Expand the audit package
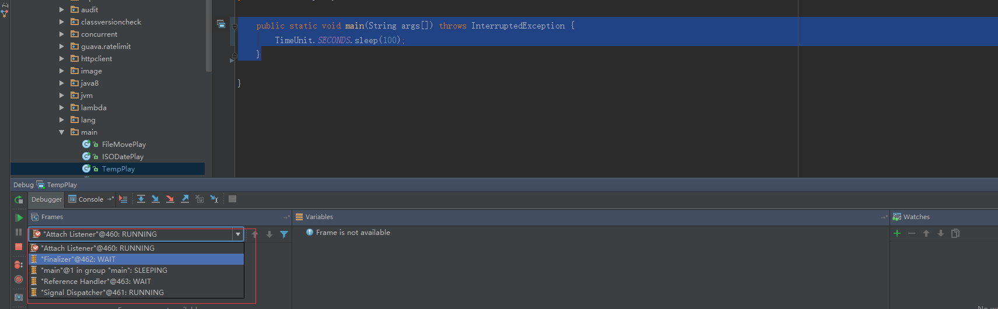Screen dimensions: 998x309 pos(62,9)
